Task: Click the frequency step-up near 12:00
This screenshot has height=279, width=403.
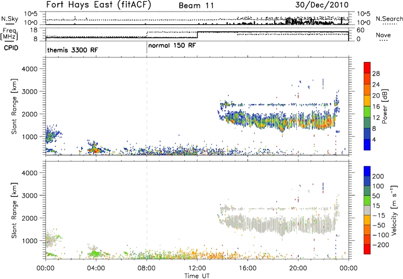Action: tap(197, 35)
